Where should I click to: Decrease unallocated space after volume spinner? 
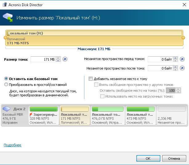(175, 70)
